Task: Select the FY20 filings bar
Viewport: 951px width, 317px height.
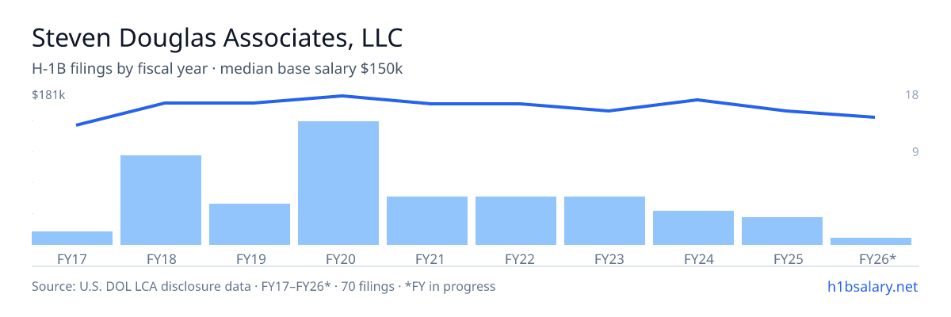Action: point(338,183)
